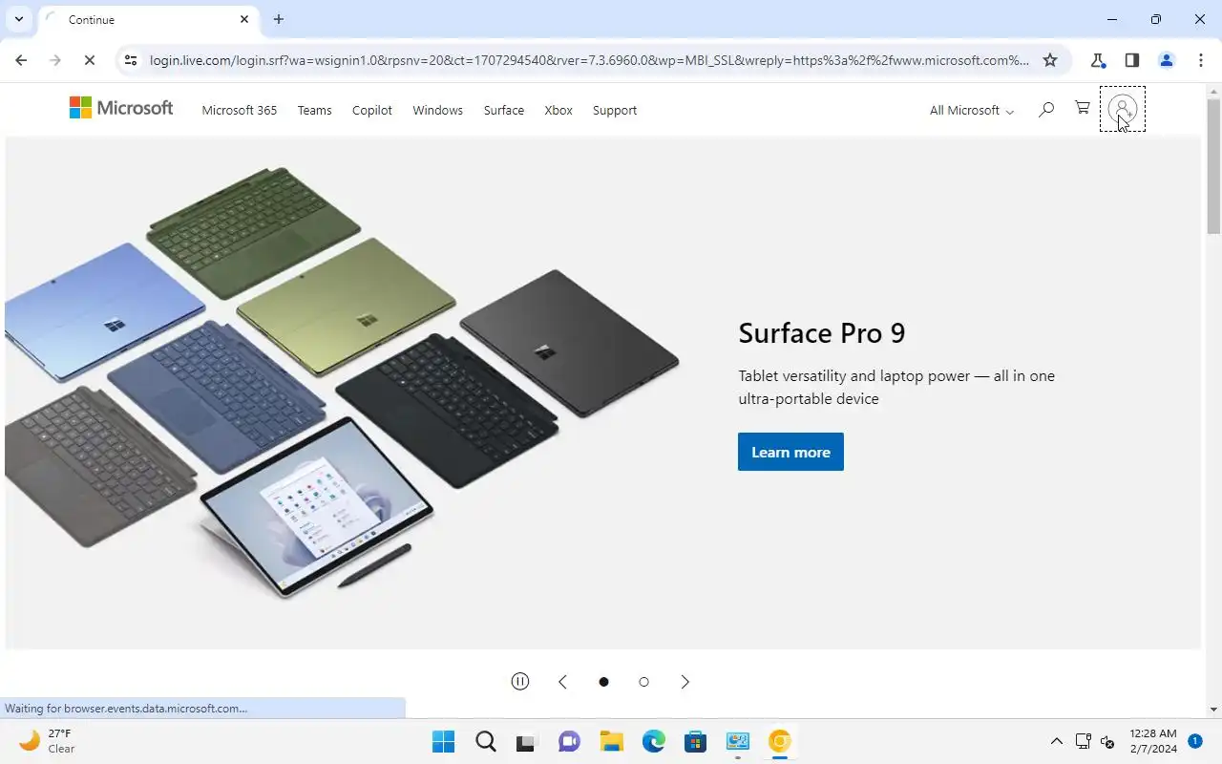The image size is (1222, 764).
Task: Open Windows Start menu
Action: [444, 741]
